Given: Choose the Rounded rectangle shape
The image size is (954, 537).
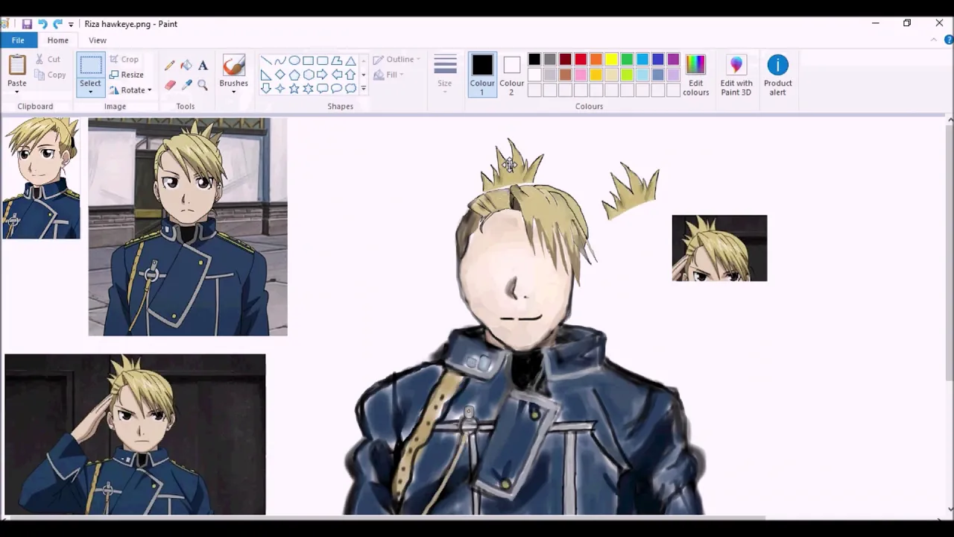Looking at the screenshot, I should [x=323, y=61].
